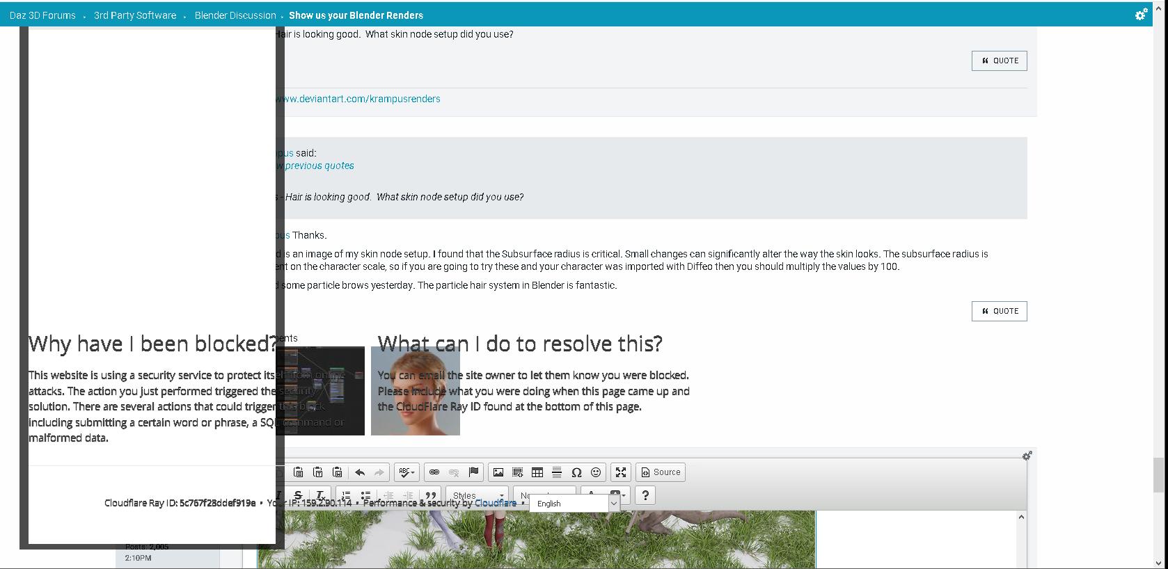The height and width of the screenshot is (569, 1168).
Task: Maximize the editor with fullscreen icon
Action: coord(621,472)
